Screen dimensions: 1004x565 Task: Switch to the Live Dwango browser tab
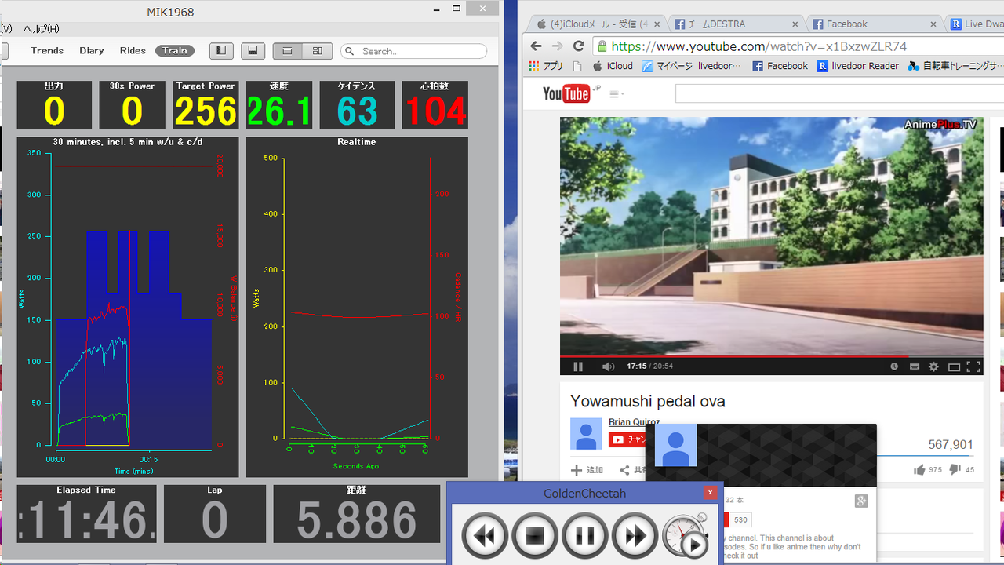pos(976,24)
